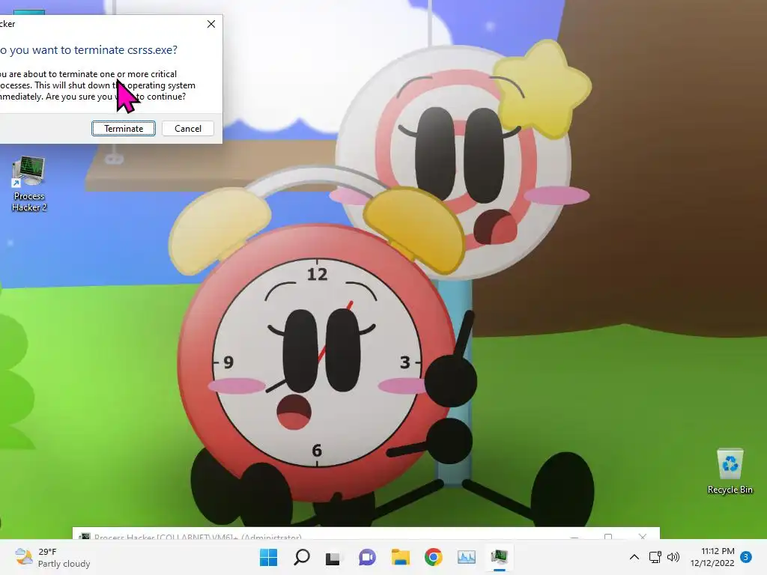Minimize the Process Hacker window

pyautogui.click(x=575, y=536)
